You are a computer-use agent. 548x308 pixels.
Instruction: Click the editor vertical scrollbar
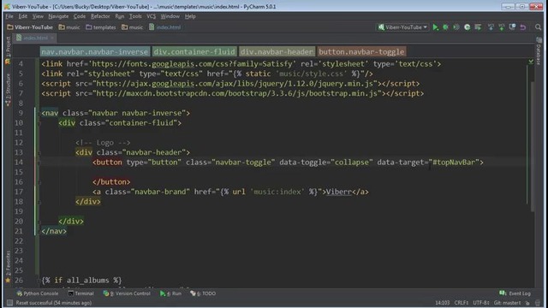(533, 146)
